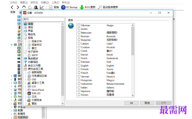Open the 帮助(H) menu

(x=66, y=2)
